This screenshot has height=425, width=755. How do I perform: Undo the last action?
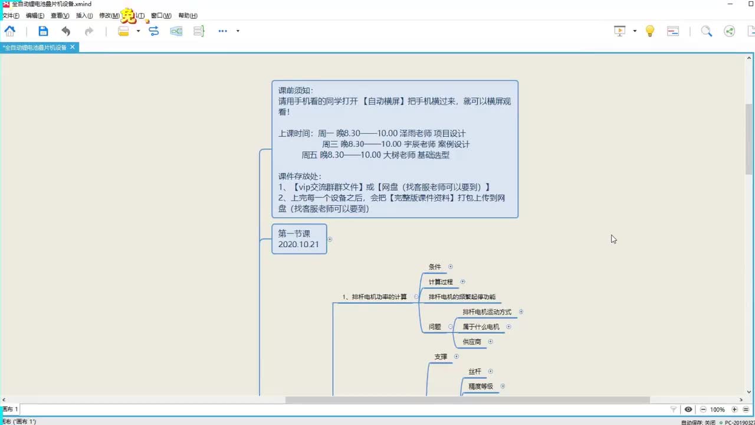(65, 31)
